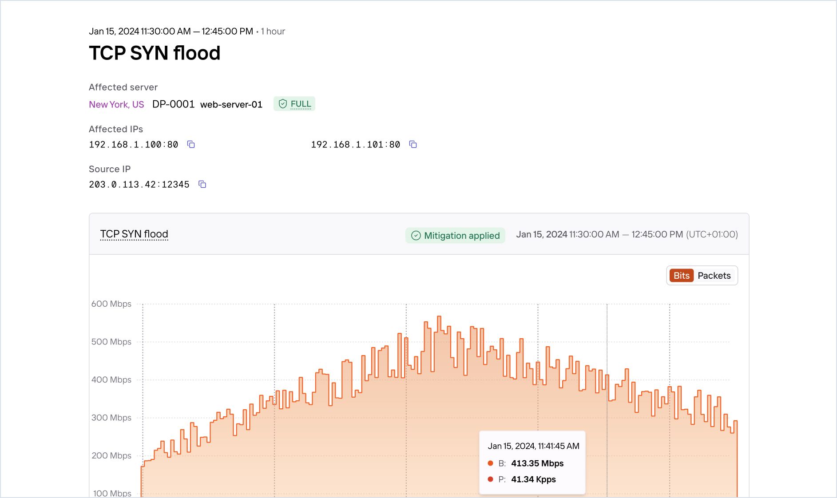Click the dotted TCP SYN flood chart title
Image resolution: width=837 pixels, height=498 pixels.
(x=134, y=234)
